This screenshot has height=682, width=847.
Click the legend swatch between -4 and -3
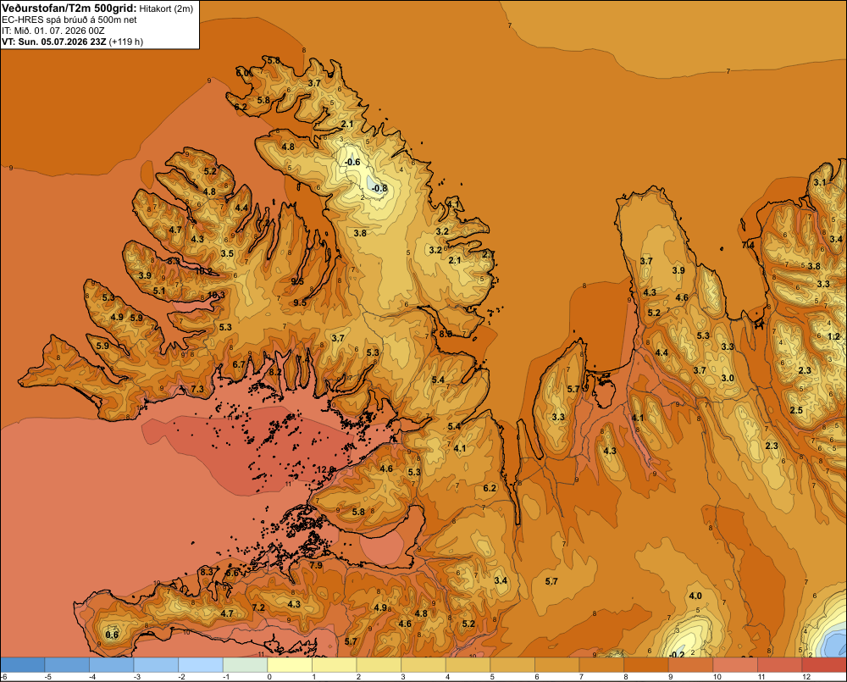pyautogui.click(x=111, y=664)
